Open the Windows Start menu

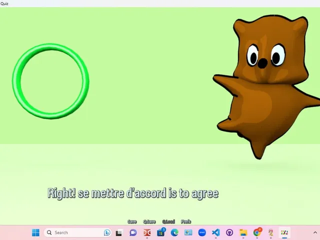(35, 232)
